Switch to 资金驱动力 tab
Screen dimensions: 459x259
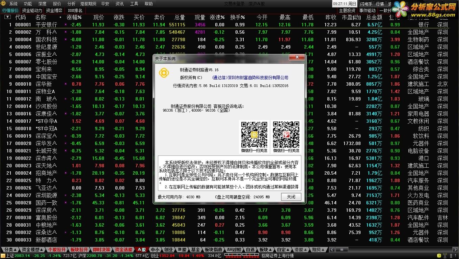click(32, 10)
